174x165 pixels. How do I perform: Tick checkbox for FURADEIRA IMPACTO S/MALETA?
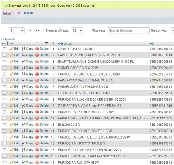[x=5, y=143]
